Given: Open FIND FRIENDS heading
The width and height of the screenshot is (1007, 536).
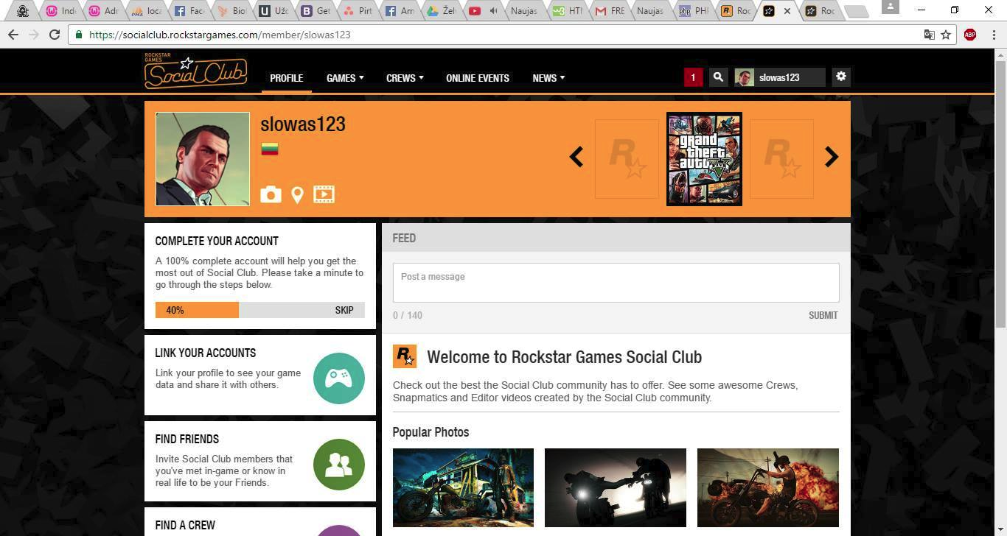Looking at the screenshot, I should pos(187,439).
